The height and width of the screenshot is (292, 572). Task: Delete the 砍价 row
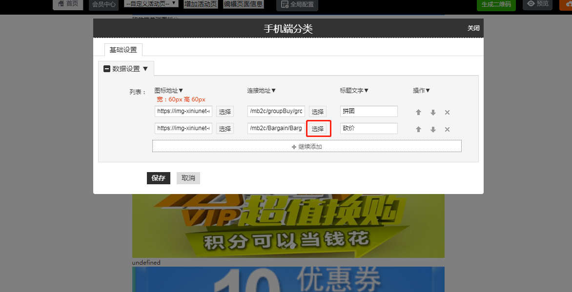[x=447, y=129]
